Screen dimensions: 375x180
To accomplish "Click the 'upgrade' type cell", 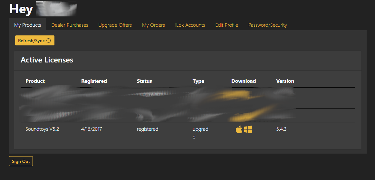I will 200,133.
